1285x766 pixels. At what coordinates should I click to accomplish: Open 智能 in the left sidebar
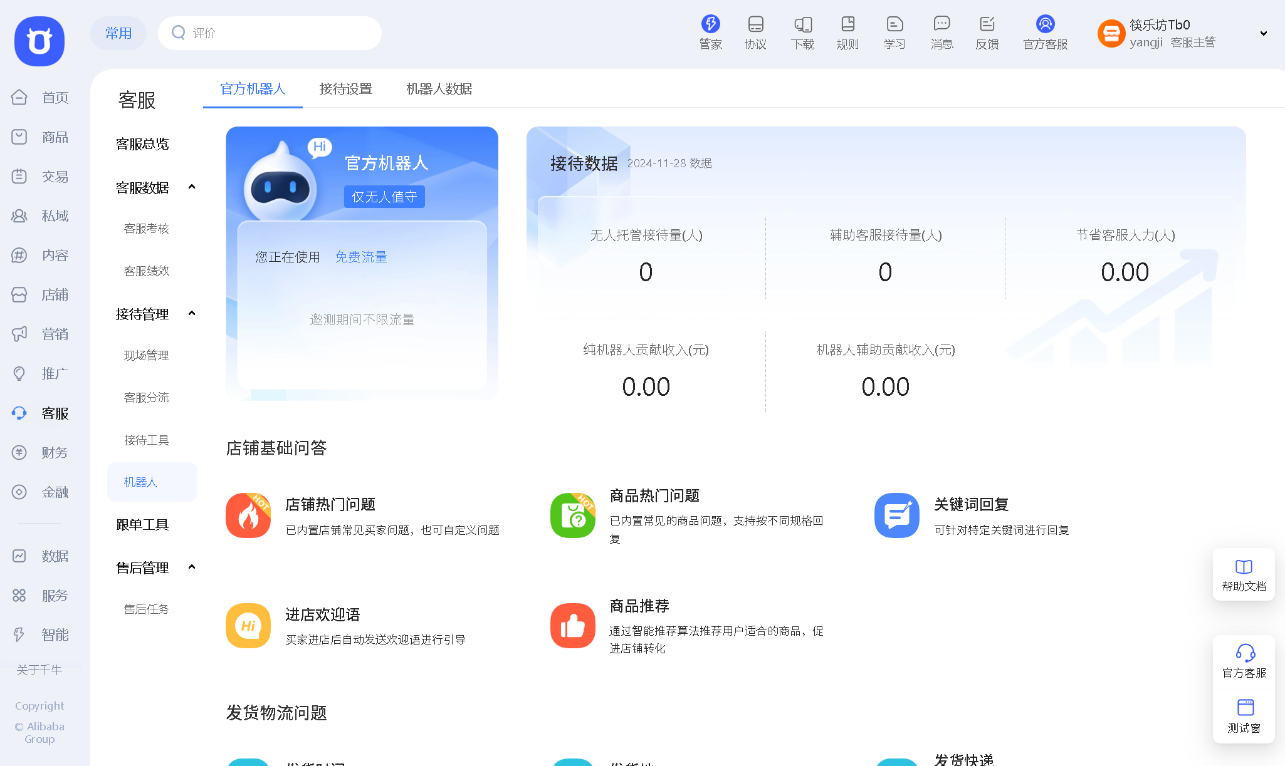tap(40, 634)
